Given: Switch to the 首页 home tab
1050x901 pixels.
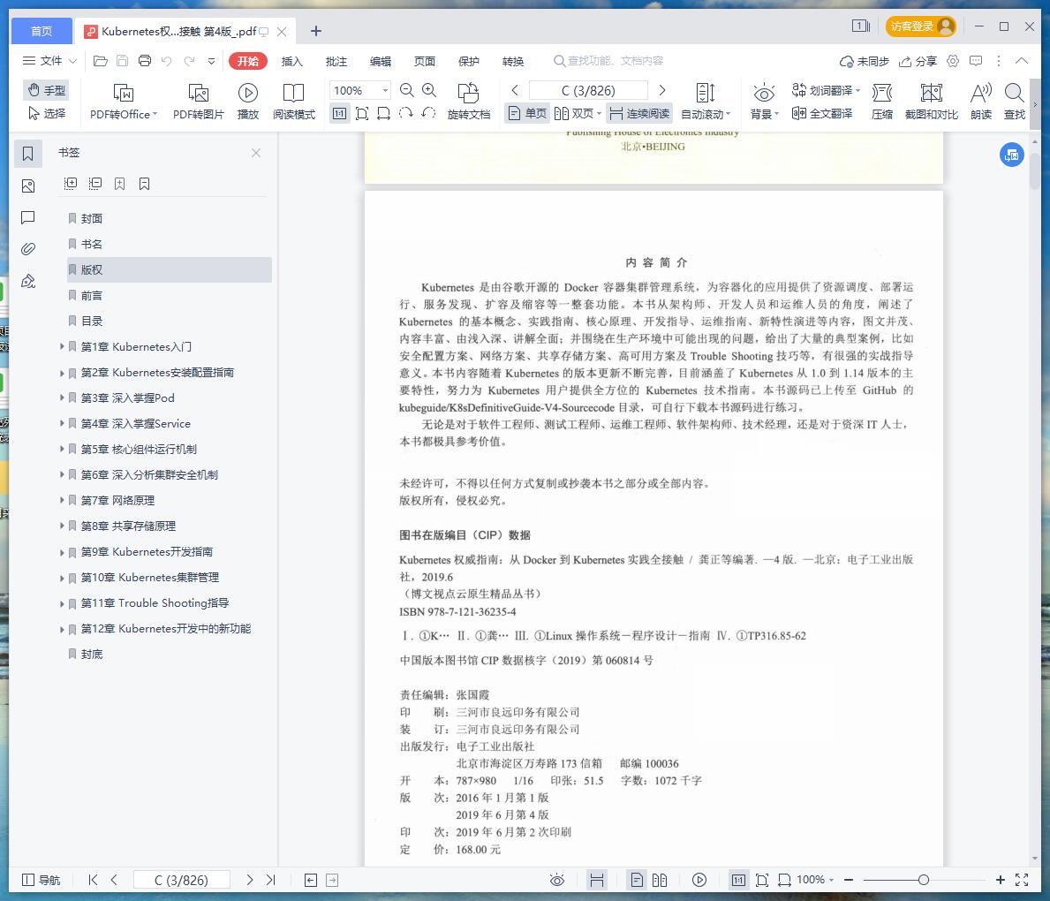Looking at the screenshot, I should [42, 32].
